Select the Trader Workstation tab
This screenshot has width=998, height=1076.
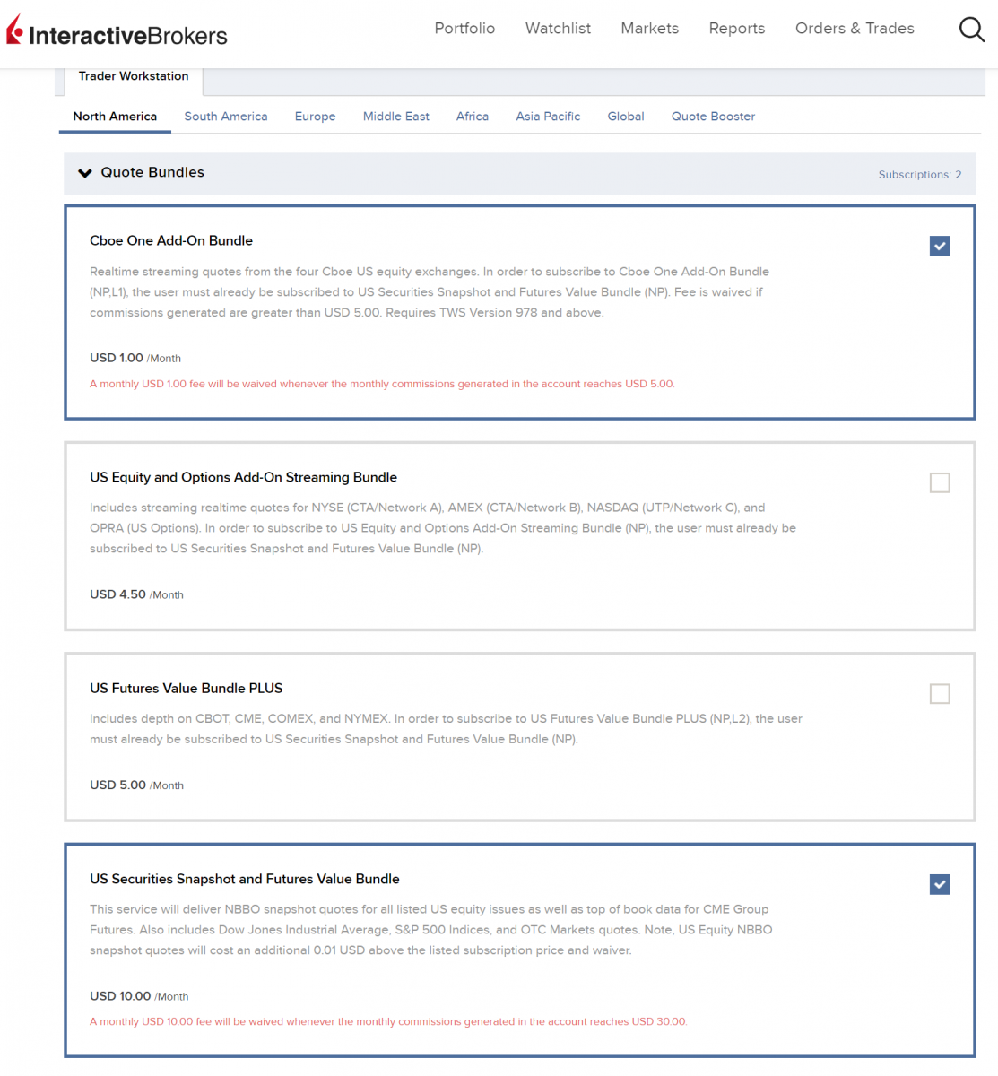(134, 77)
